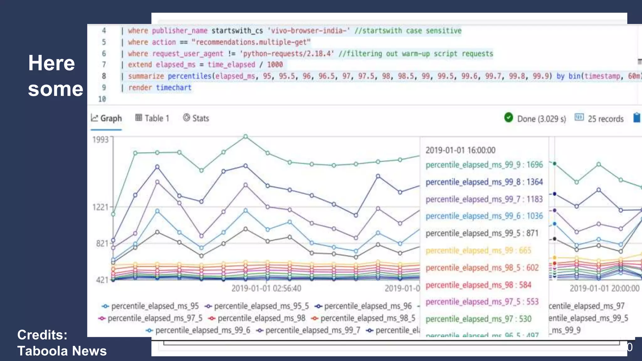Click tooltip value percentile_elapsed_ms_97 : 530
Viewport: 642px width, 361px height.
pyautogui.click(x=478, y=319)
